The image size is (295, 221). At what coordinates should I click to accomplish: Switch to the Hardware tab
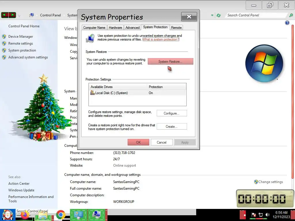click(x=115, y=28)
